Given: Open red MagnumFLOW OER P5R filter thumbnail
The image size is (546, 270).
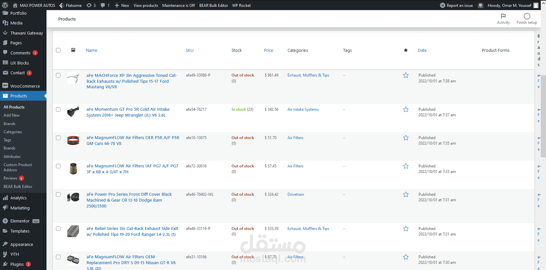Looking at the screenshot, I should 73,140.
